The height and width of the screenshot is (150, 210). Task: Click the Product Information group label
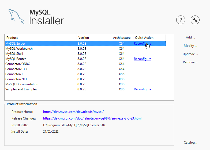point(22,104)
